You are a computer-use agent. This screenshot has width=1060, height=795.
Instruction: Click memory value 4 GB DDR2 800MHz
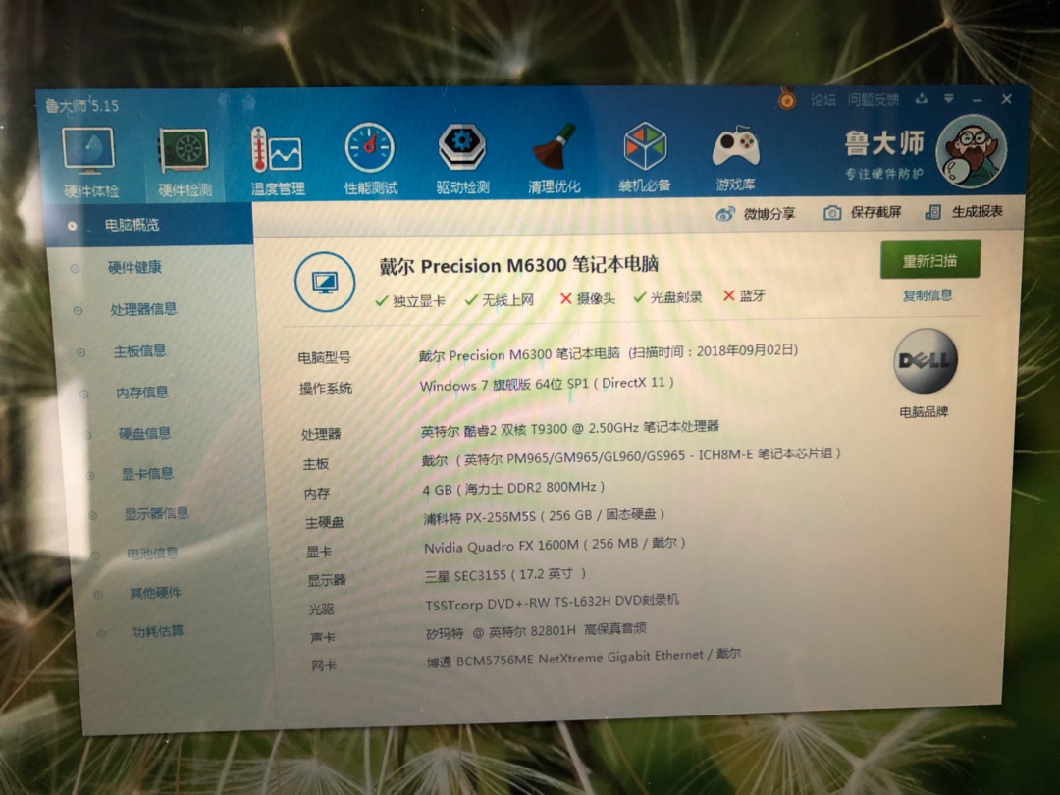point(513,488)
